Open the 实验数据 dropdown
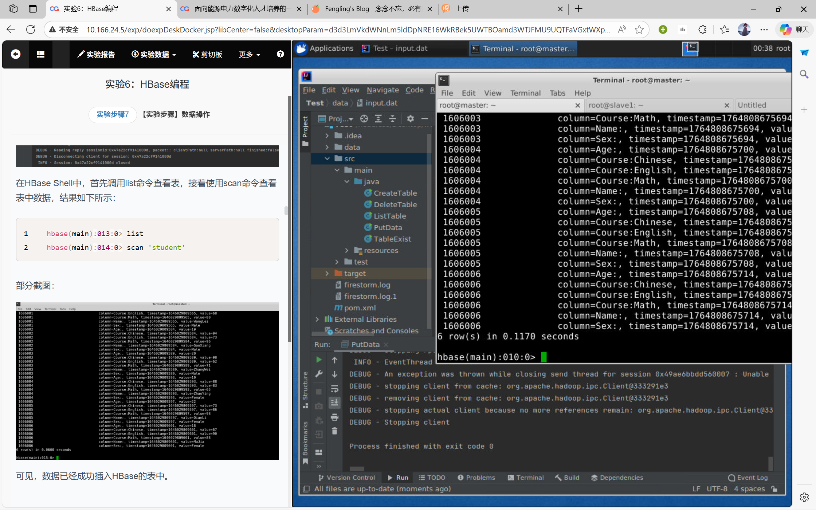 coord(154,54)
